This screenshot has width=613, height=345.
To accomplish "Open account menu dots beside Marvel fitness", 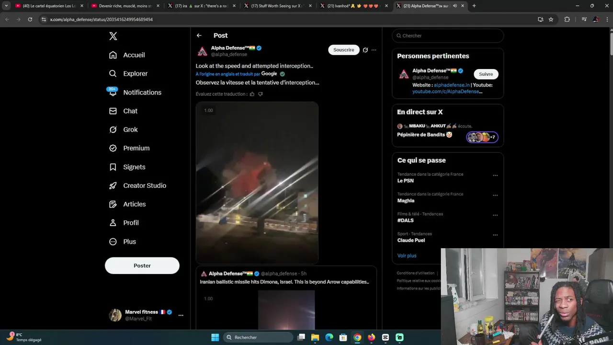I will (181, 315).
